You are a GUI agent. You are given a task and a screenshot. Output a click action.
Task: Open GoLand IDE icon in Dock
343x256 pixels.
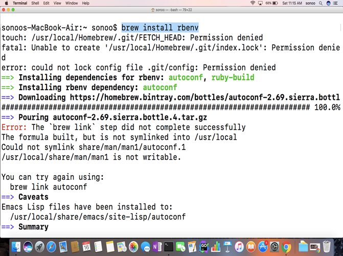click(204, 247)
